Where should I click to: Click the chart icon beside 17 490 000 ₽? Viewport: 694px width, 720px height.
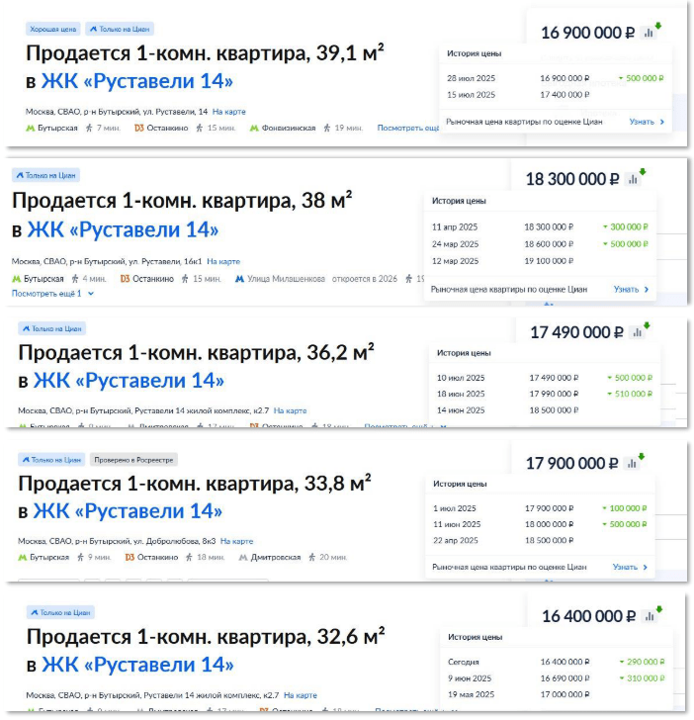(638, 332)
